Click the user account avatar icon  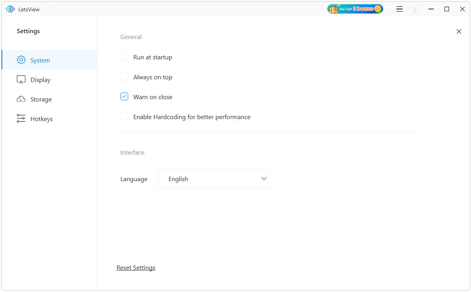pyautogui.click(x=415, y=9)
